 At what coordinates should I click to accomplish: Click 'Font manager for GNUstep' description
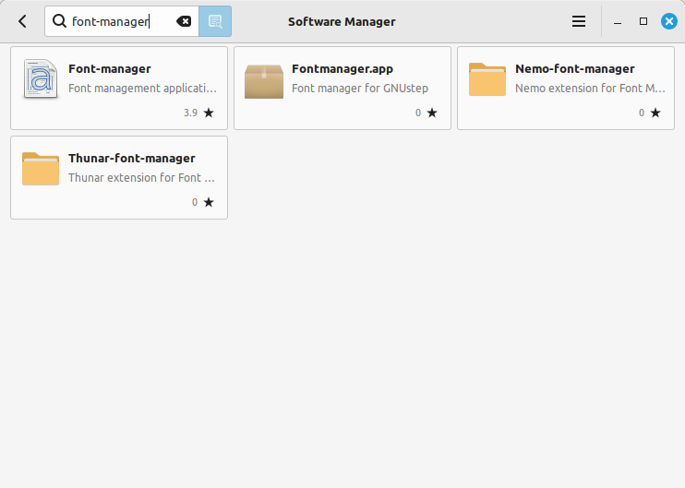click(x=360, y=89)
